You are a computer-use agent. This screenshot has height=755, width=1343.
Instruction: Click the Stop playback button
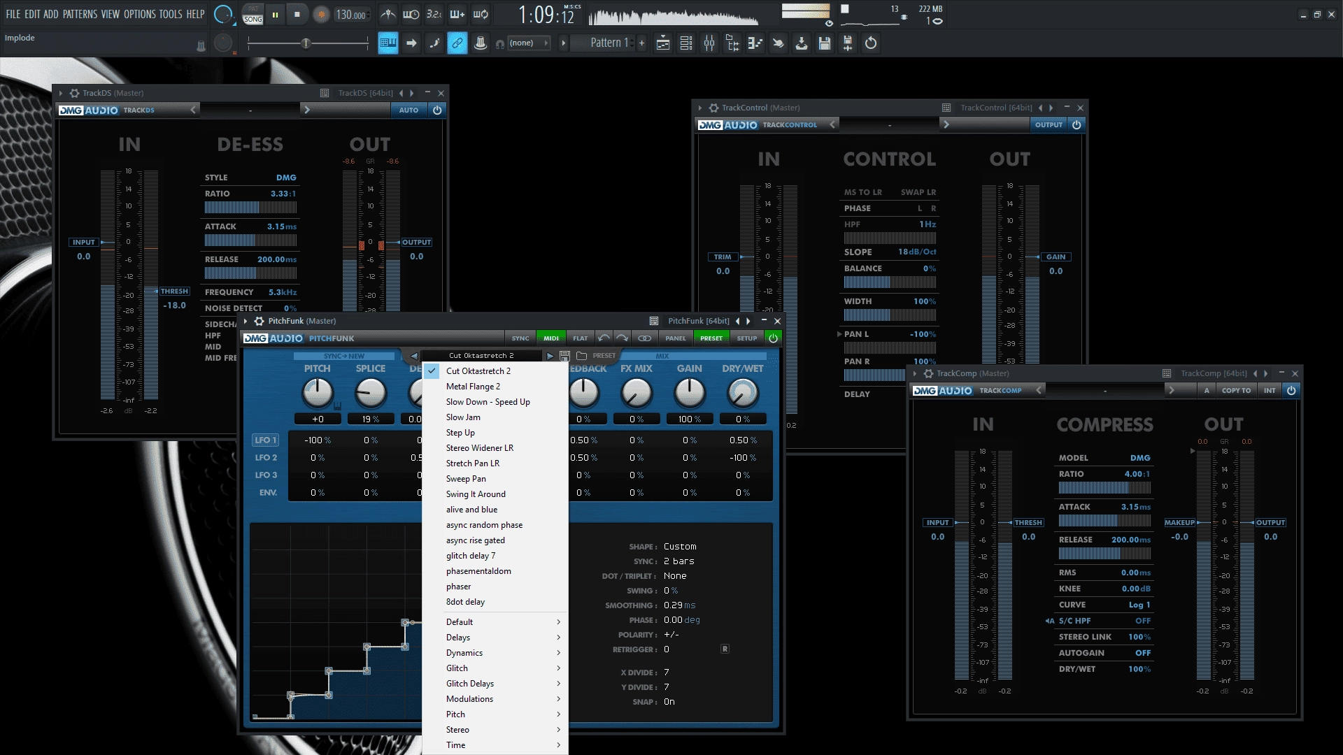(x=297, y=15)
